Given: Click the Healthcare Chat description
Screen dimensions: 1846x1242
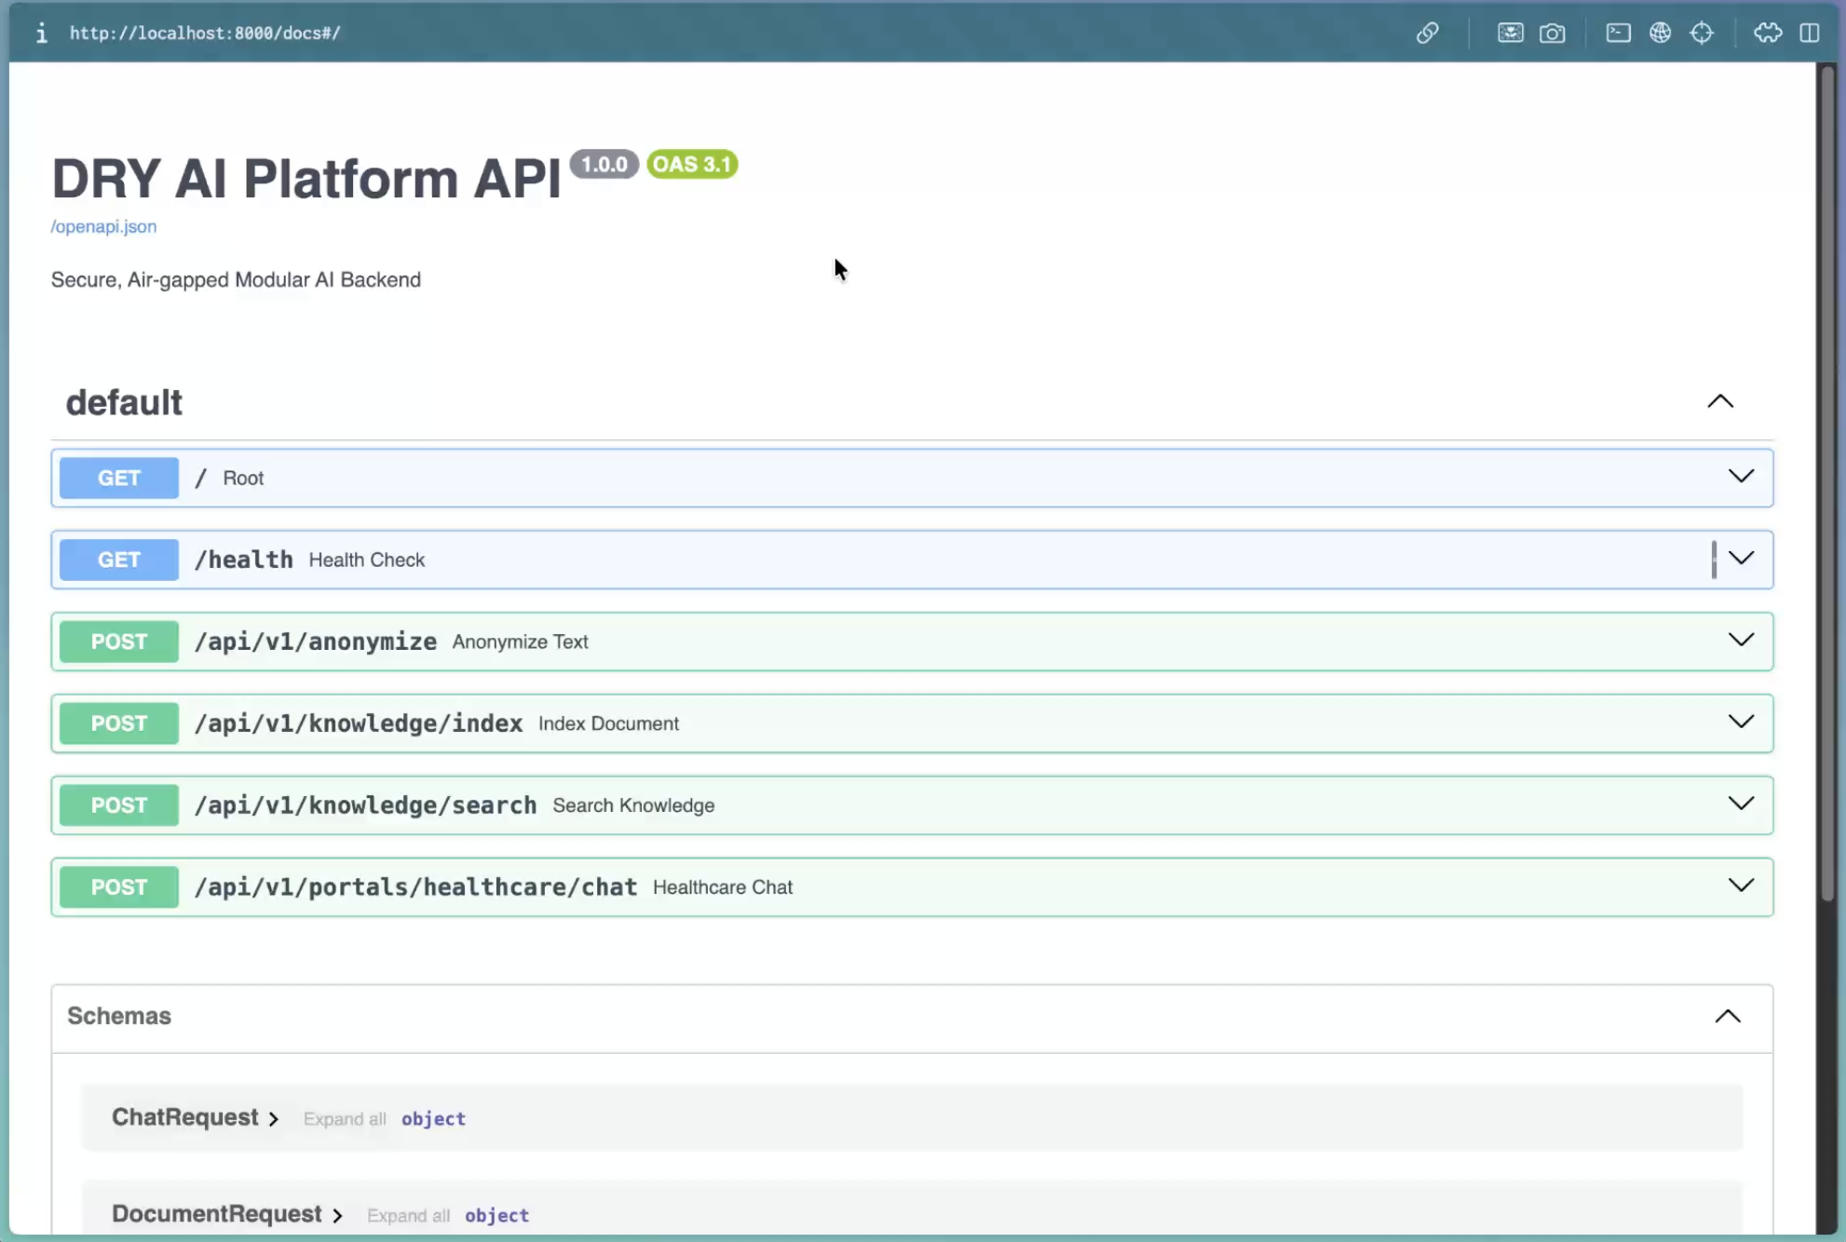Looking at the screenshot, I should (x=723, y=887).
